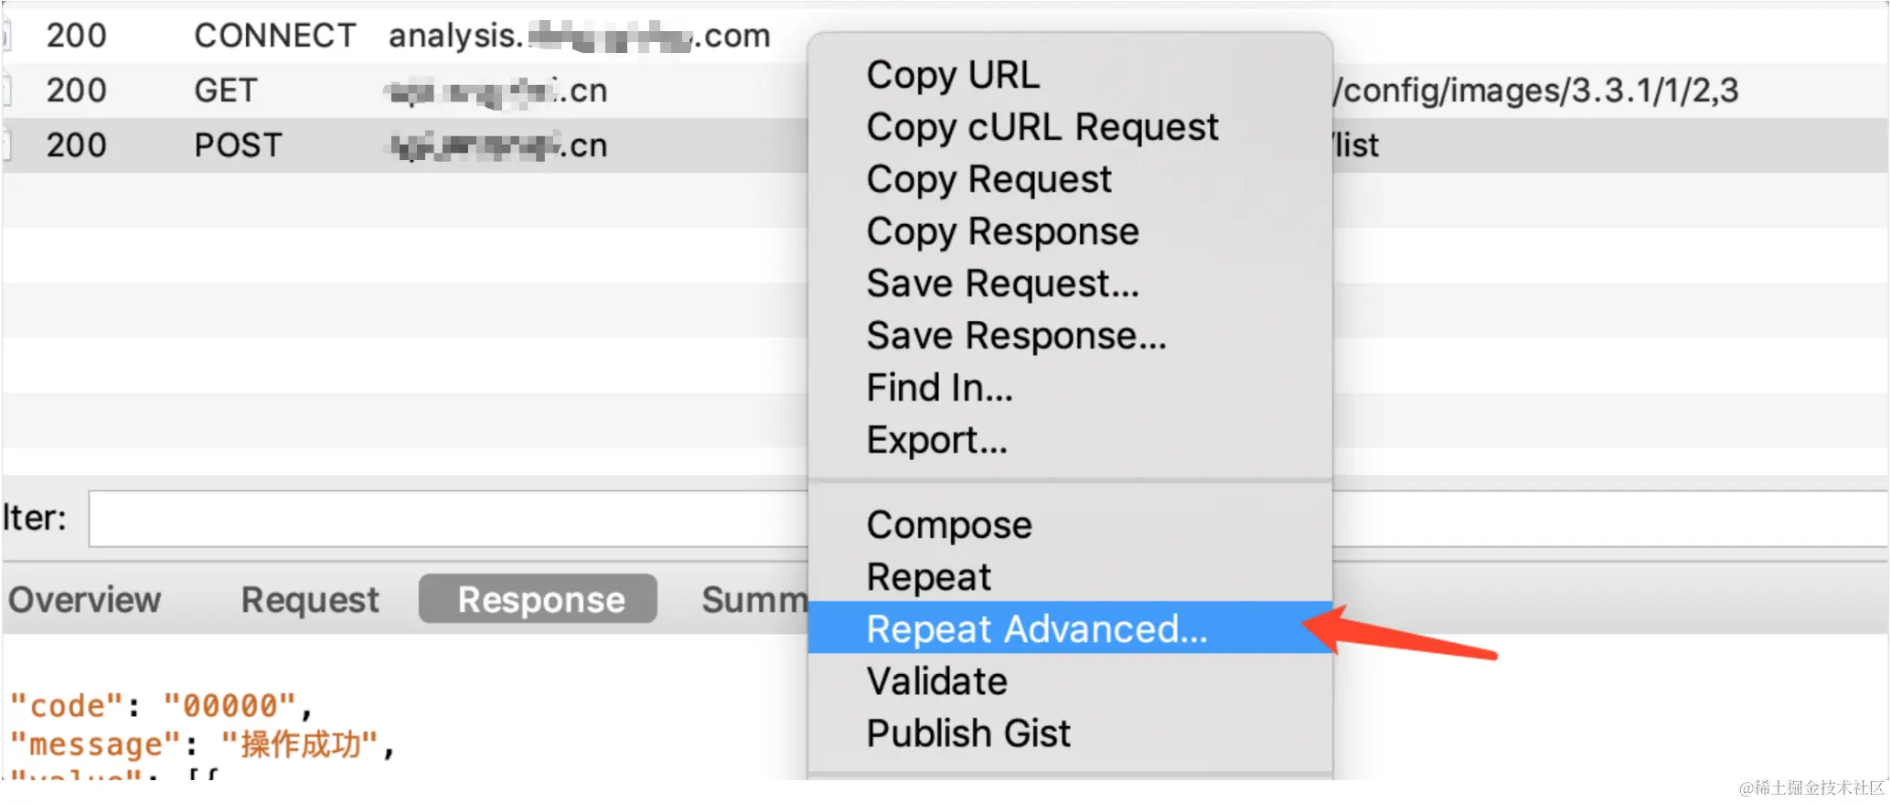Select Copy cURL Request menu entry
The image size is (1891, 803).
pyautogui.click(x=1042, y=127)
